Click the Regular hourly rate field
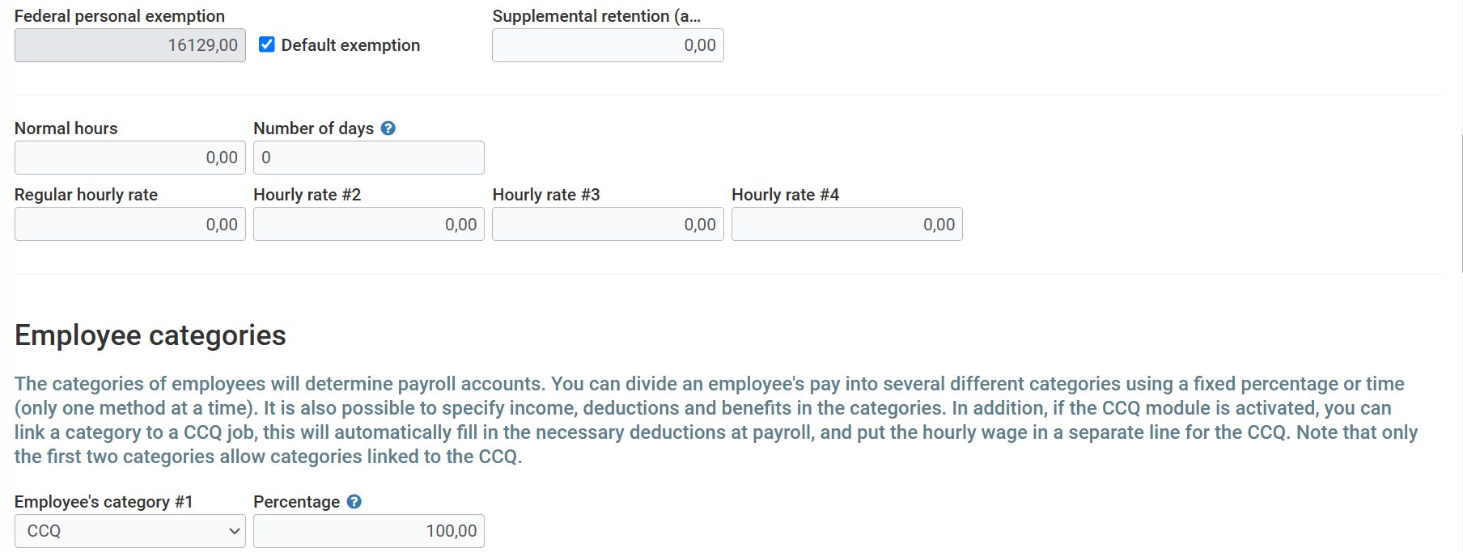The height and width of the screenshot is (552, 1463). (129, 225)
